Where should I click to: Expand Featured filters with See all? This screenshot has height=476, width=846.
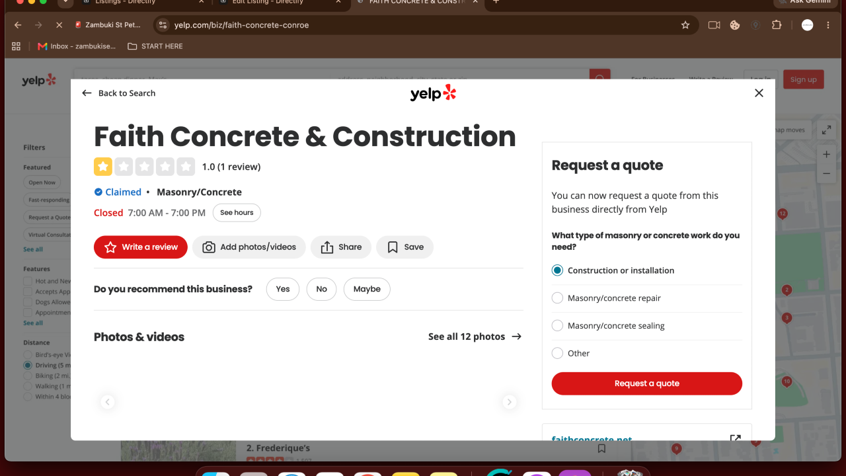click(33, 249)
